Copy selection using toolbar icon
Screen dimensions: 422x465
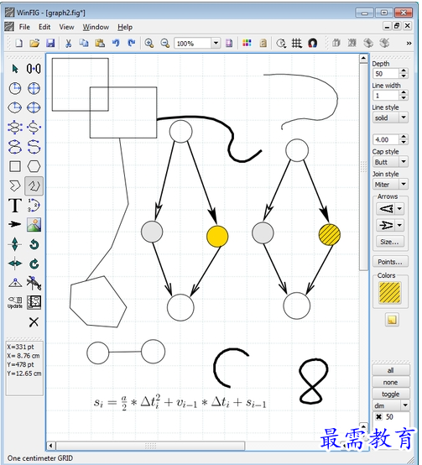pos(84,44)
